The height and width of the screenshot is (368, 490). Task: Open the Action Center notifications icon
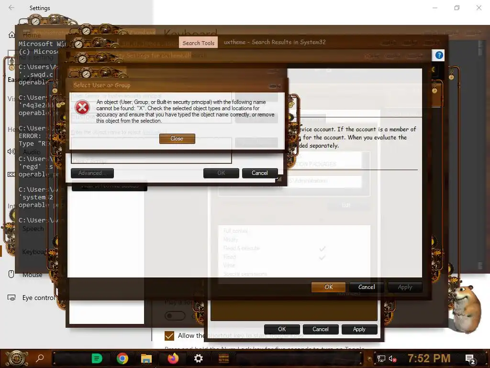pyautogui.click(x=470, y=359)
